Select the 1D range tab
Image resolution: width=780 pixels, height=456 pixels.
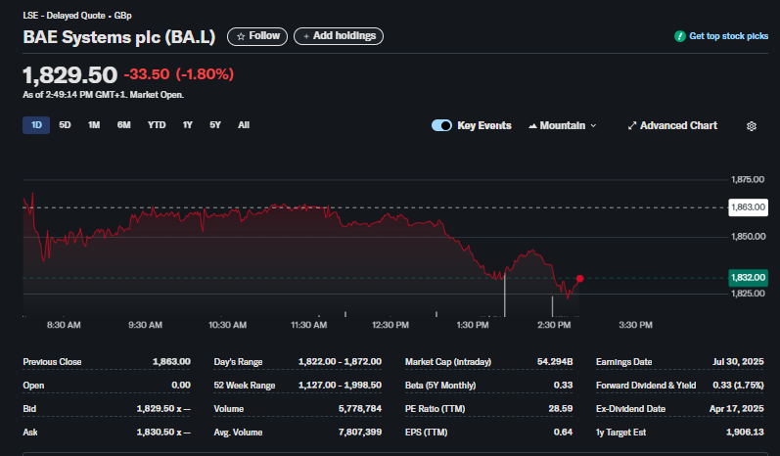(x=36, y=125)
